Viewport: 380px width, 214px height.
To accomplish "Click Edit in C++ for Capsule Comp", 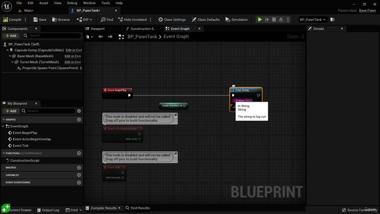I will tap(74, 50).
